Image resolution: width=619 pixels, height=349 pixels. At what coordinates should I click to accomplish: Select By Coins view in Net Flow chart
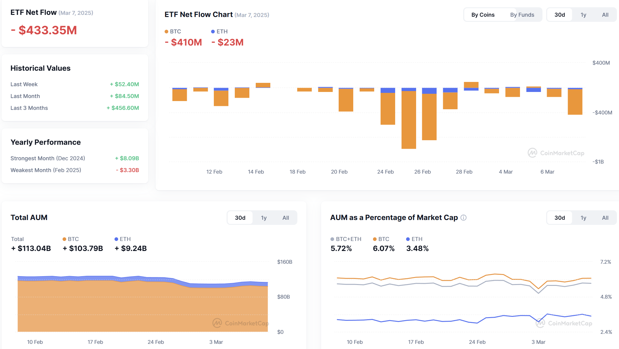483,15
